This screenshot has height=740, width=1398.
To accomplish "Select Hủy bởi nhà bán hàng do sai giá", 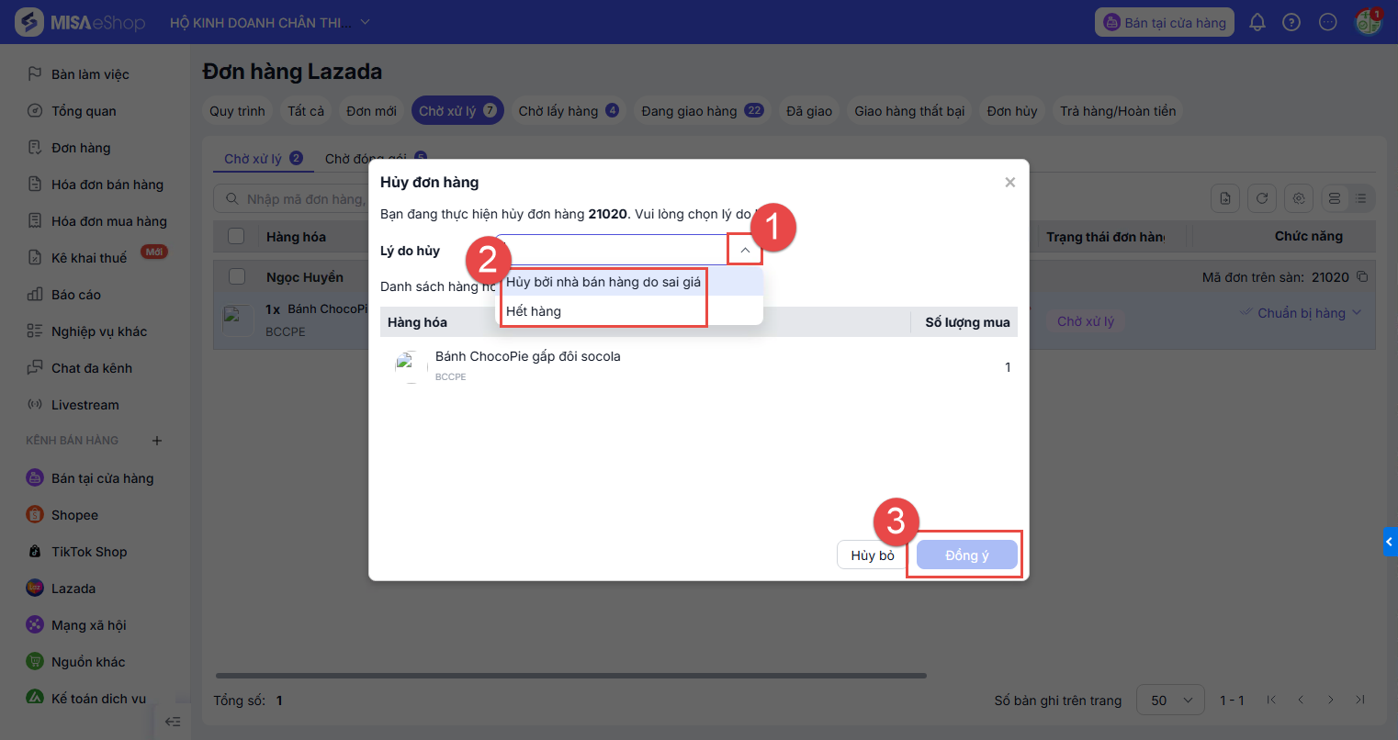I will pos(630,282).
